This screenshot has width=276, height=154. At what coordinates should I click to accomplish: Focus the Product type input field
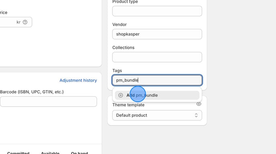[x=157, y=11]
